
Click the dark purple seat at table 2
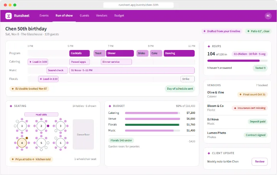tap(48, 126)
